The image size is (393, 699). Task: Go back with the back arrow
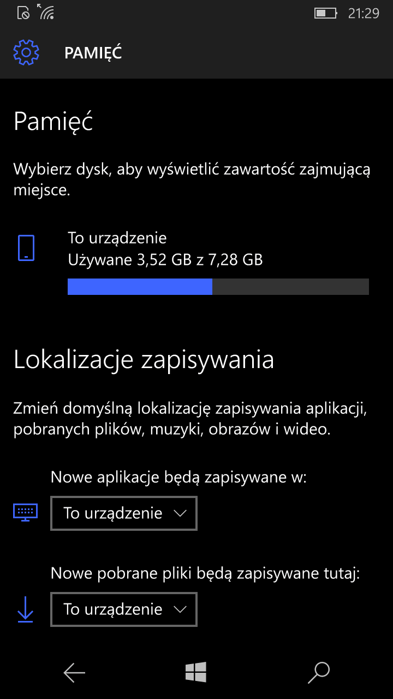[x=74, y=672]
